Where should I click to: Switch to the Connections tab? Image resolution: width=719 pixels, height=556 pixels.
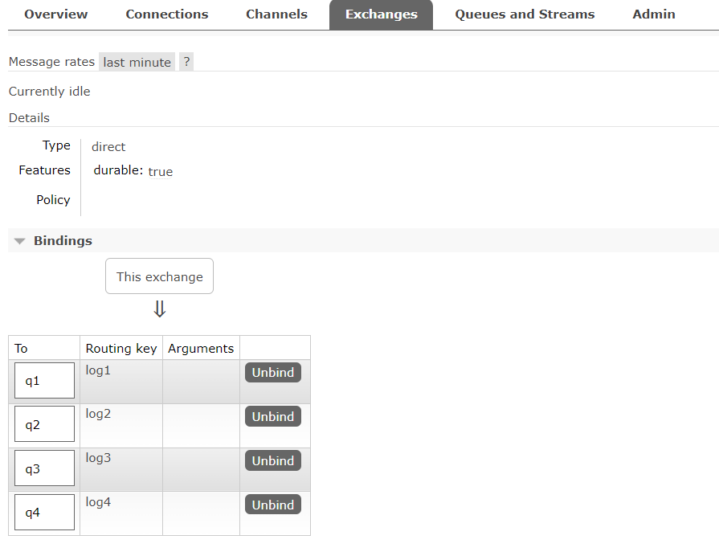(167, 14)
